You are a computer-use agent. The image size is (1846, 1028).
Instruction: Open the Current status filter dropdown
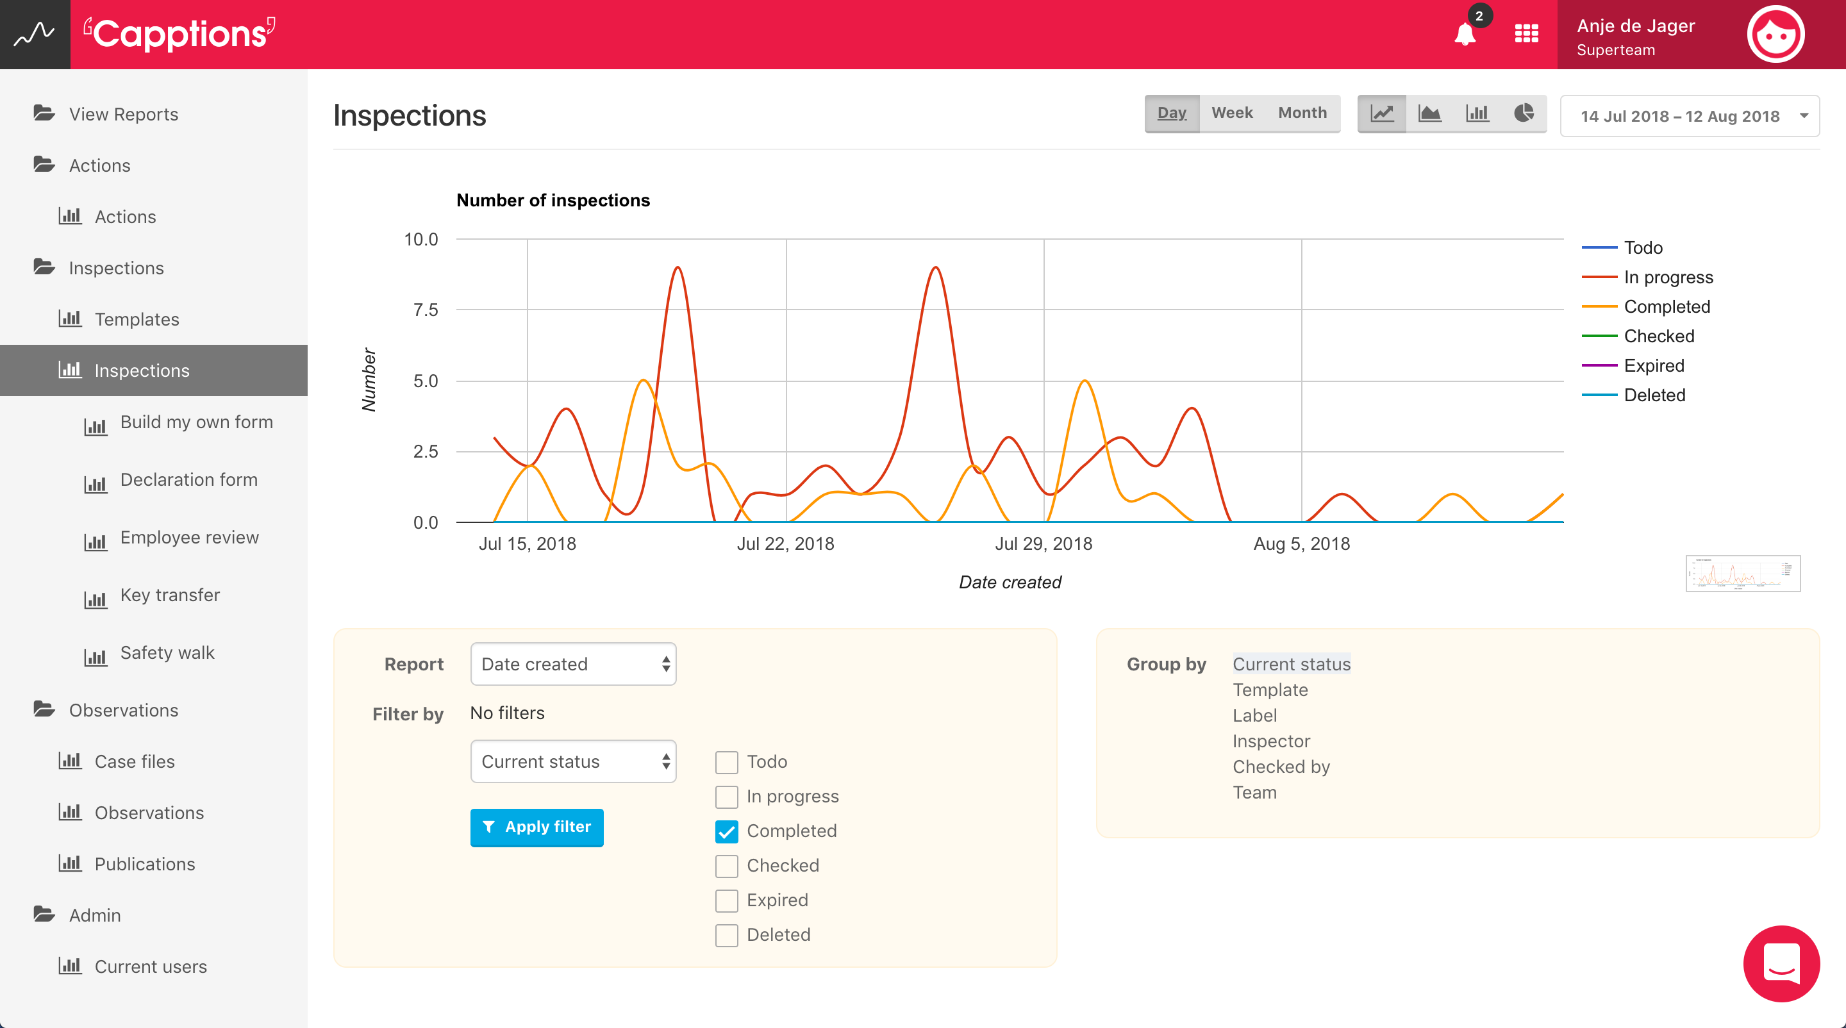tap(573, 761)
